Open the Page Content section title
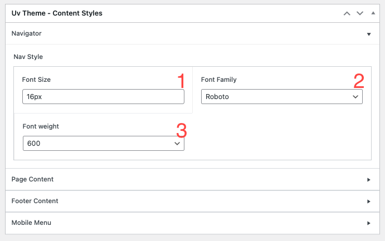The image size is (385, 241). tap(32, 179)
